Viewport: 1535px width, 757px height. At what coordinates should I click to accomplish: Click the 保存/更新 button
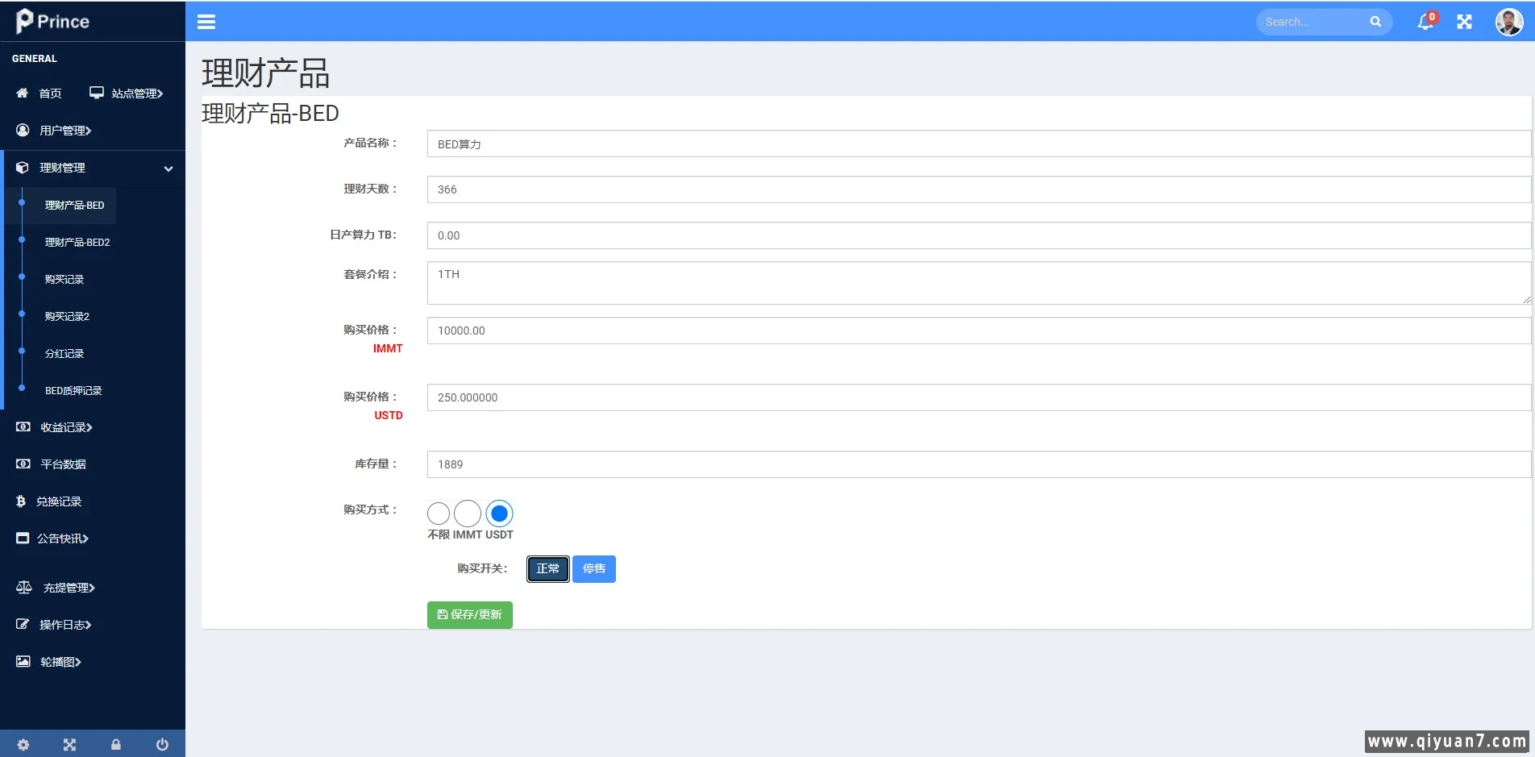click(x=469, y=615)
